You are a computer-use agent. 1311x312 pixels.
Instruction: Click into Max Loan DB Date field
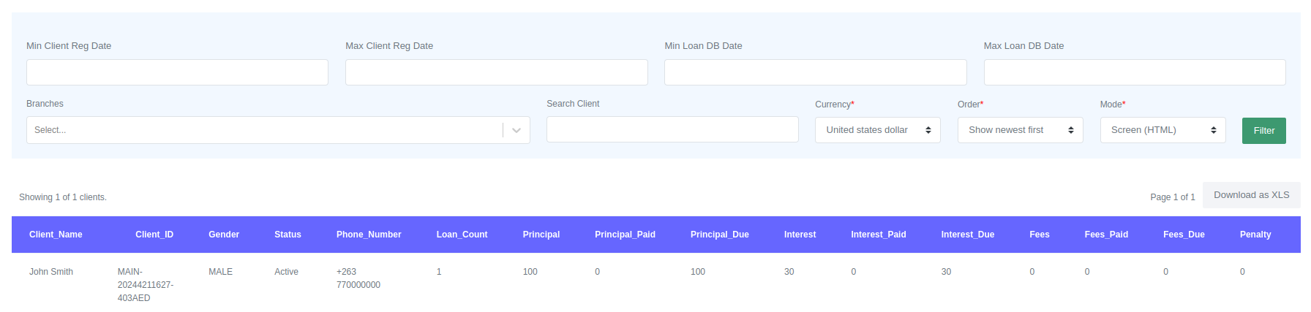[x=1134, y=72]
